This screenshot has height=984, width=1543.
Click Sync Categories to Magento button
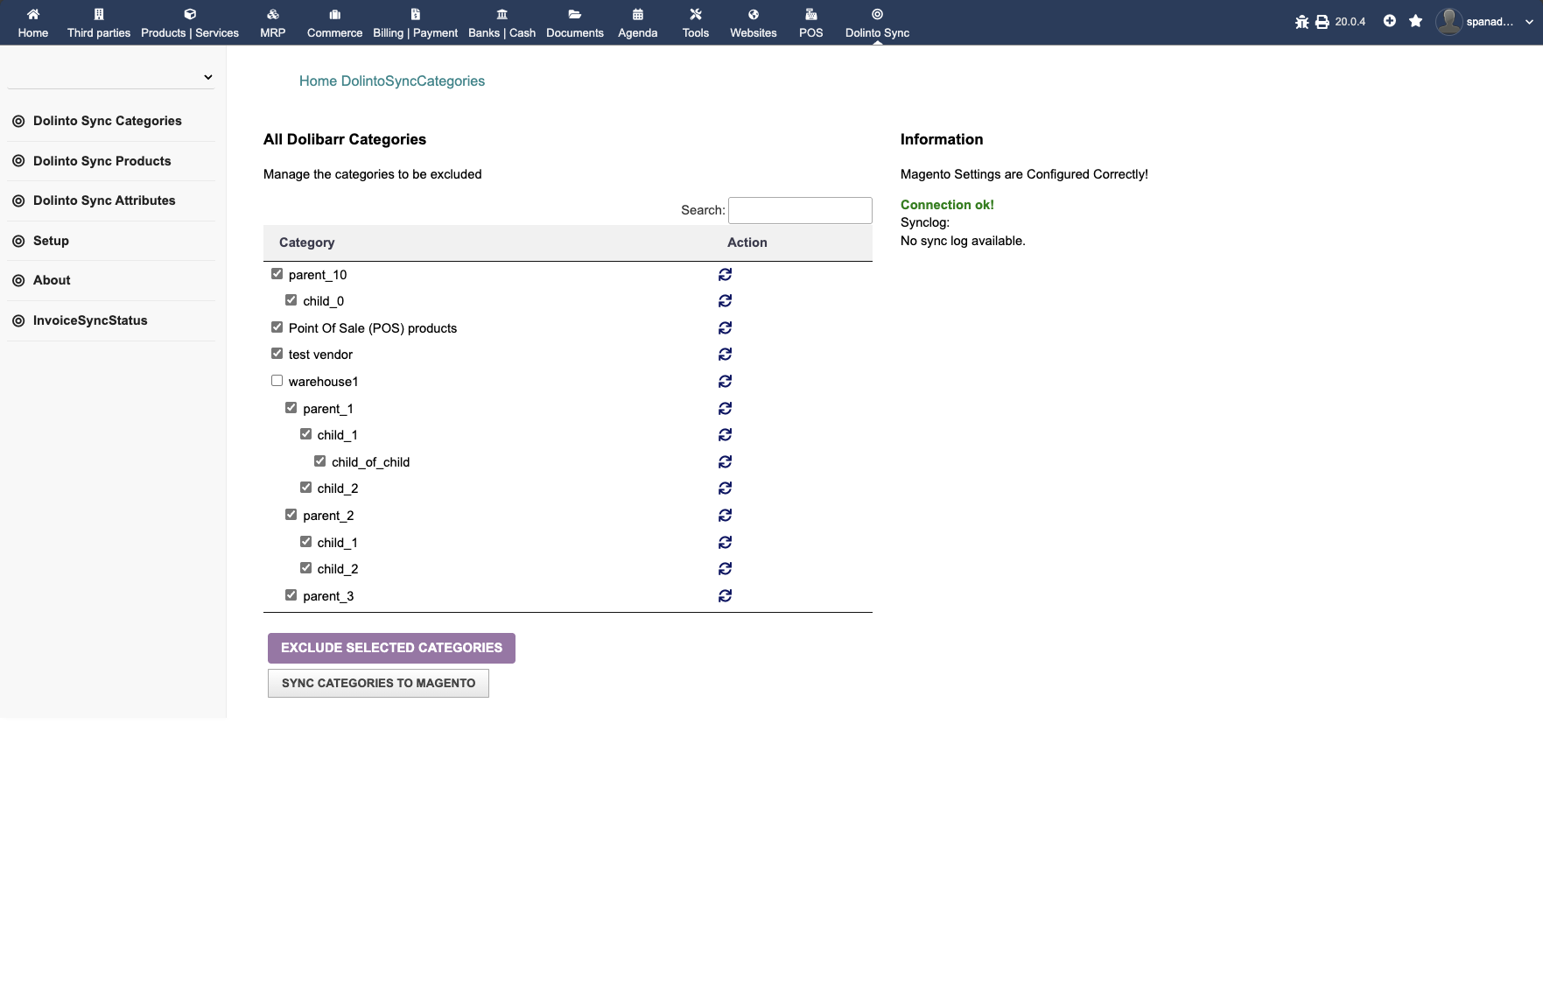click(x=378, y=684)
